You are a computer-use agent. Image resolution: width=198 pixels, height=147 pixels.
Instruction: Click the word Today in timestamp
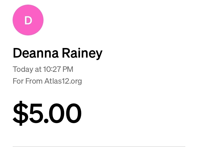click(x=23, y=69)
